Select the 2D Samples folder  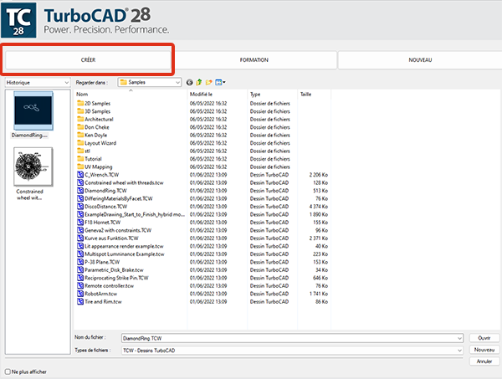tap(94, 104)
